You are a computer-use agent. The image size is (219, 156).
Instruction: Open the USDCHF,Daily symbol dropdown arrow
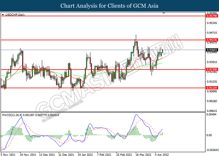pos(3,15)
